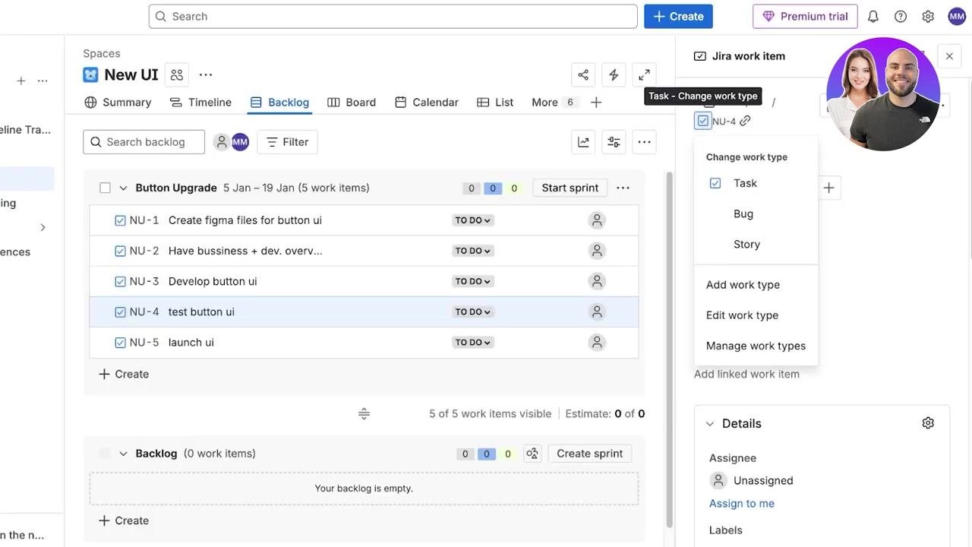Click assignee icon for NU-5
Image resolution: width=972 pixels, height=547 pixels.
click(597, 343)
